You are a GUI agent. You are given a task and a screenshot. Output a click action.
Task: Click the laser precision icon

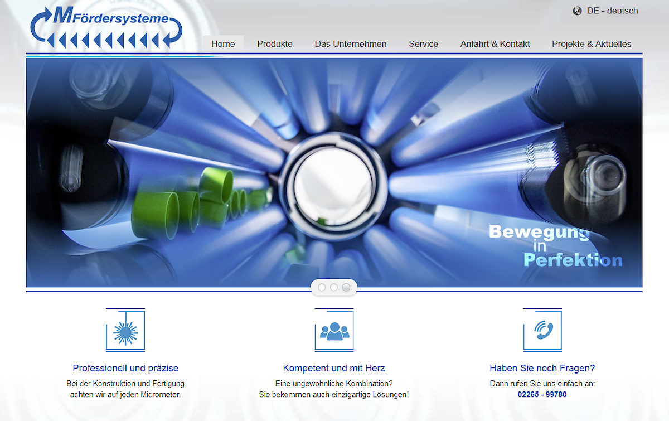pos(125,331)
